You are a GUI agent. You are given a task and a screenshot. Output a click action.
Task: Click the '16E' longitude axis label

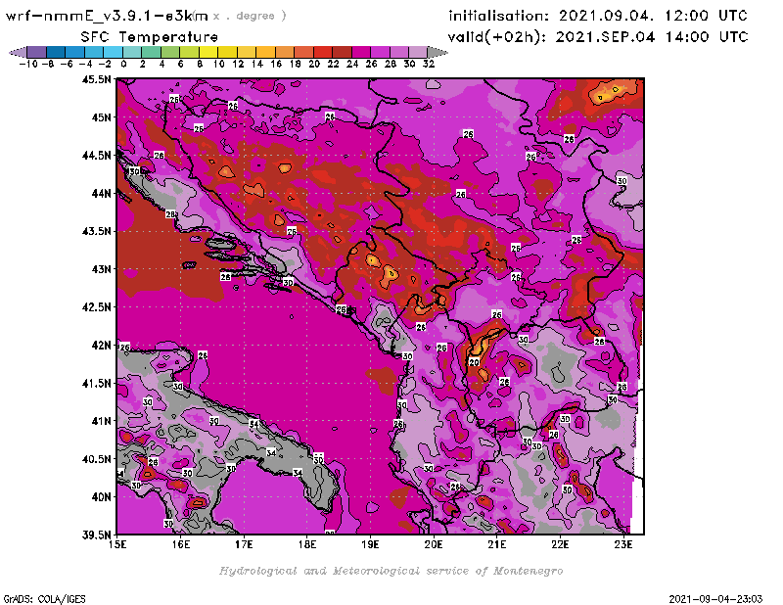coord(181,544)
